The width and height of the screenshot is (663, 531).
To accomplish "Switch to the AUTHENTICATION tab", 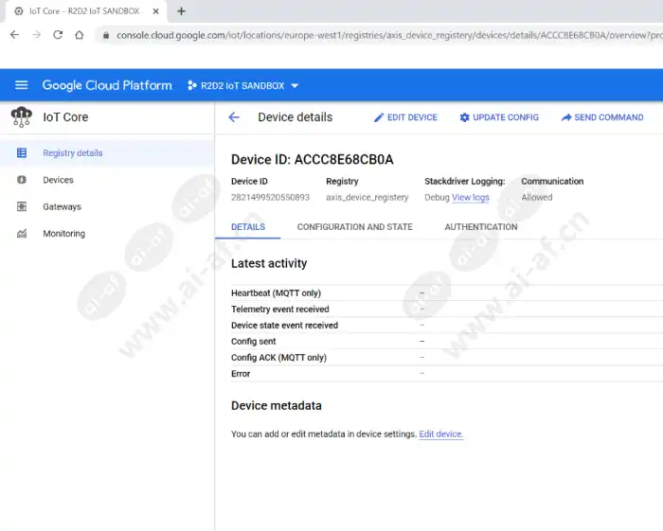I will (481, 227).
